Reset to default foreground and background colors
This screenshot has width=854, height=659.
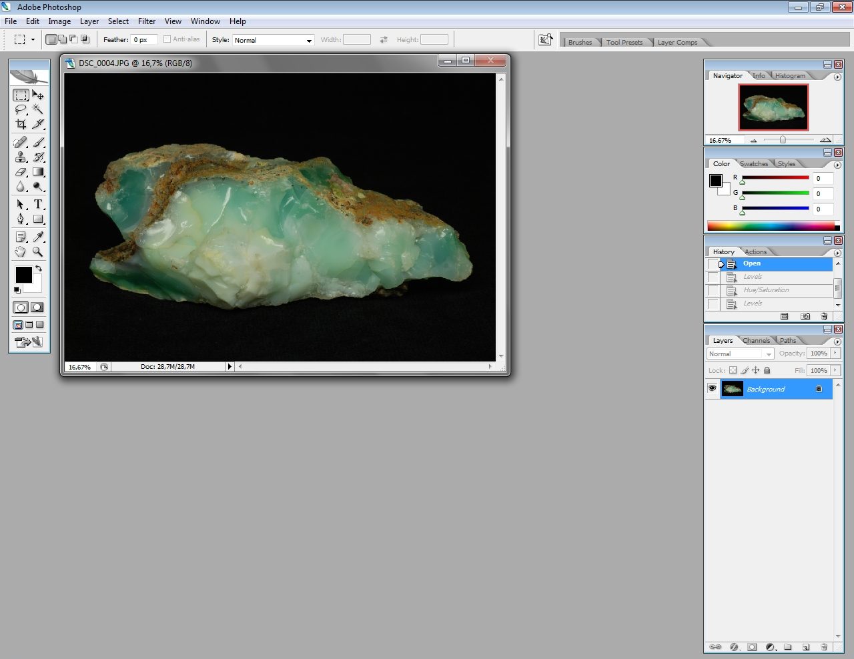click(x=17, y=290)
